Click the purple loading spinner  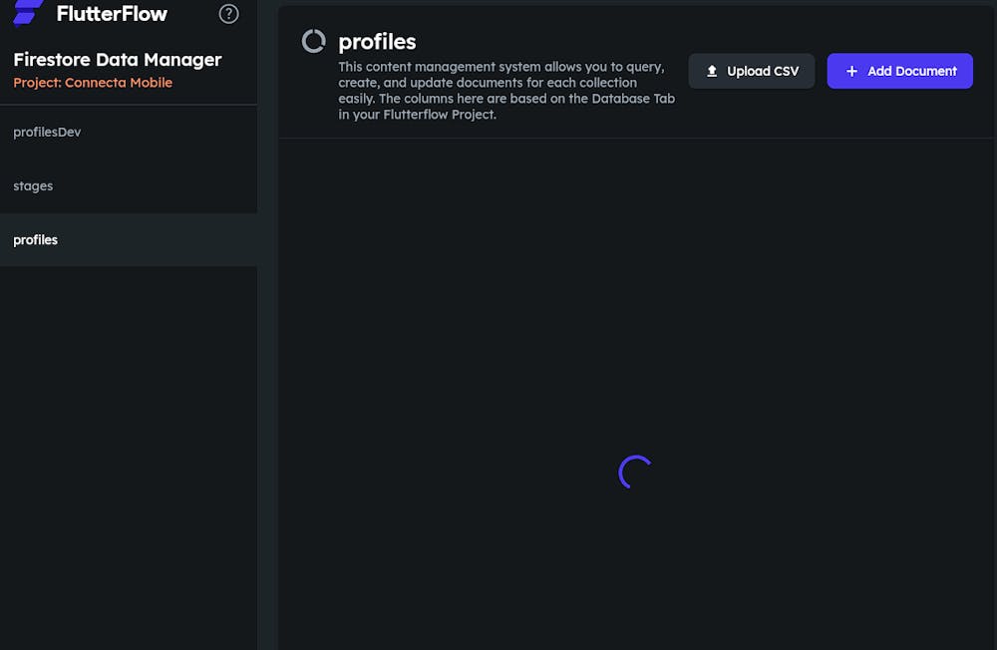[635, 473]
